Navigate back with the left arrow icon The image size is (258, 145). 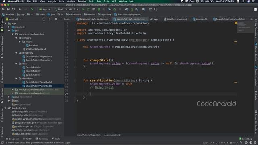coord(20,9)
